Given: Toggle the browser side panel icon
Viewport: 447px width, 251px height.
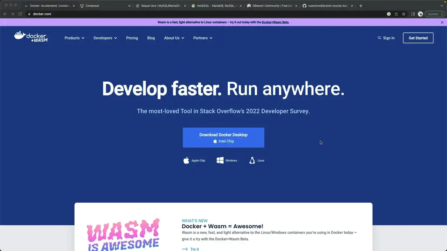Looking at the screenshot, I should (413, 14).
